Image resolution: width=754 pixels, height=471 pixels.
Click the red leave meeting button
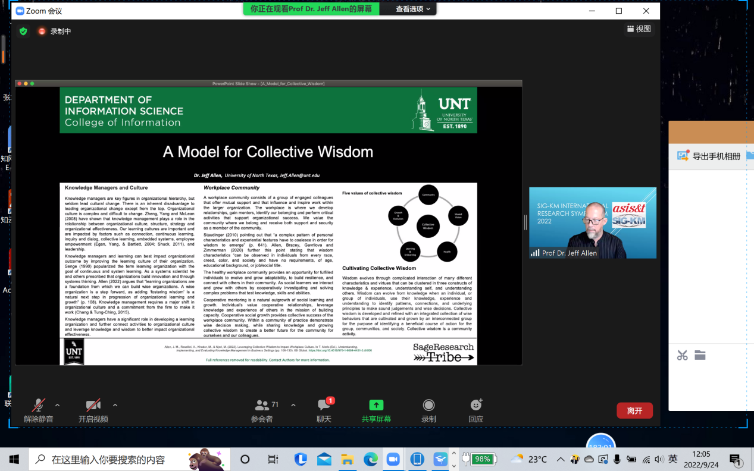(x=634, y=411)
